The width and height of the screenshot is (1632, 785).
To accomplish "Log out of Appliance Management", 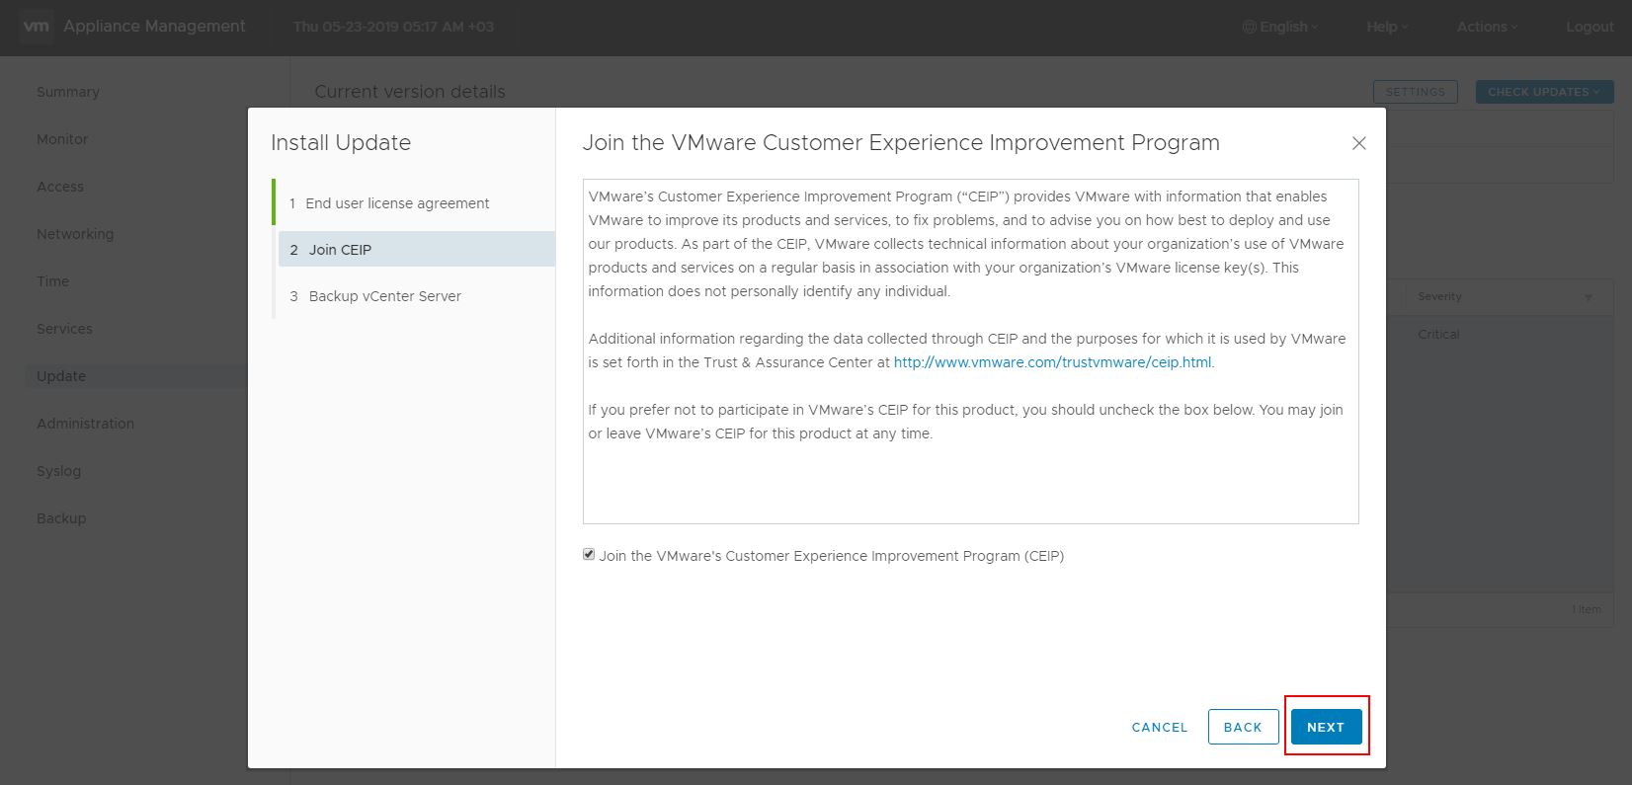I will click(x=1589, y=27).
